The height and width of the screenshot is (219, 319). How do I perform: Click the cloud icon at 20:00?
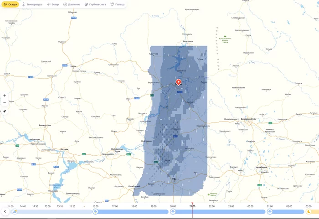[173, 212]
